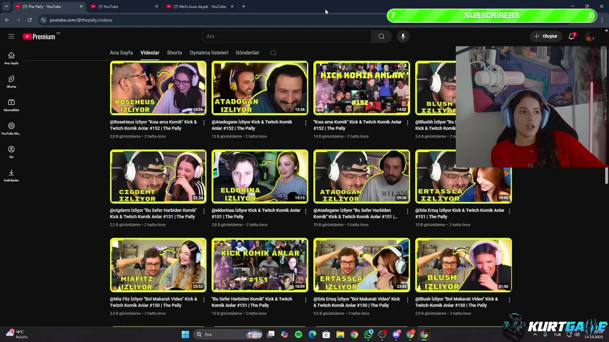Open options for Blush Bol Makaralı video

[509, 300]
